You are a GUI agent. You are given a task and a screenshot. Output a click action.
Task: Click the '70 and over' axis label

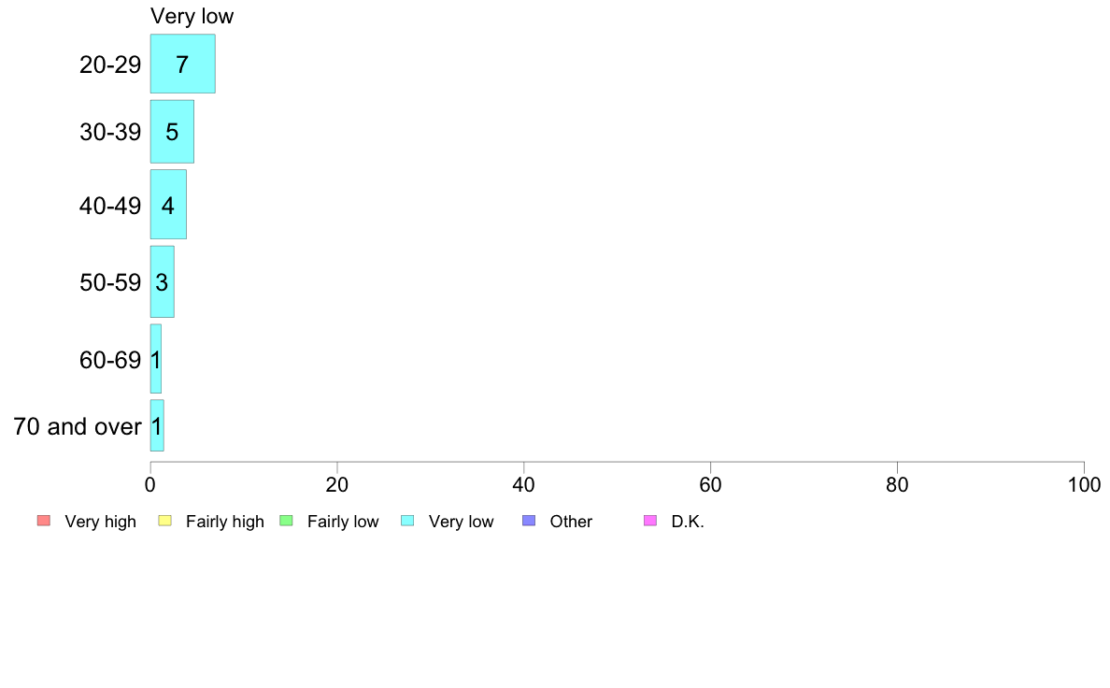click(x=78, y=426)
